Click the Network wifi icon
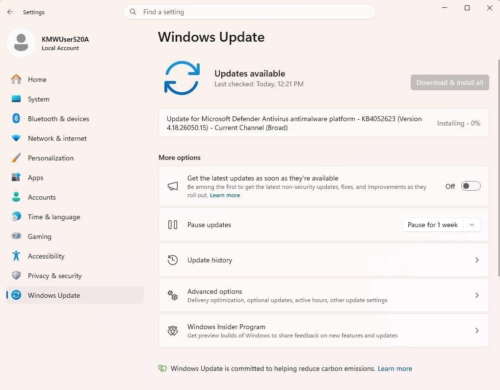 [x=16, y=138]
